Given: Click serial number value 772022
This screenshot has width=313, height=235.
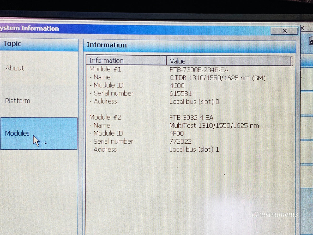Looking at the screenshot, I should [x=180, y=142].
